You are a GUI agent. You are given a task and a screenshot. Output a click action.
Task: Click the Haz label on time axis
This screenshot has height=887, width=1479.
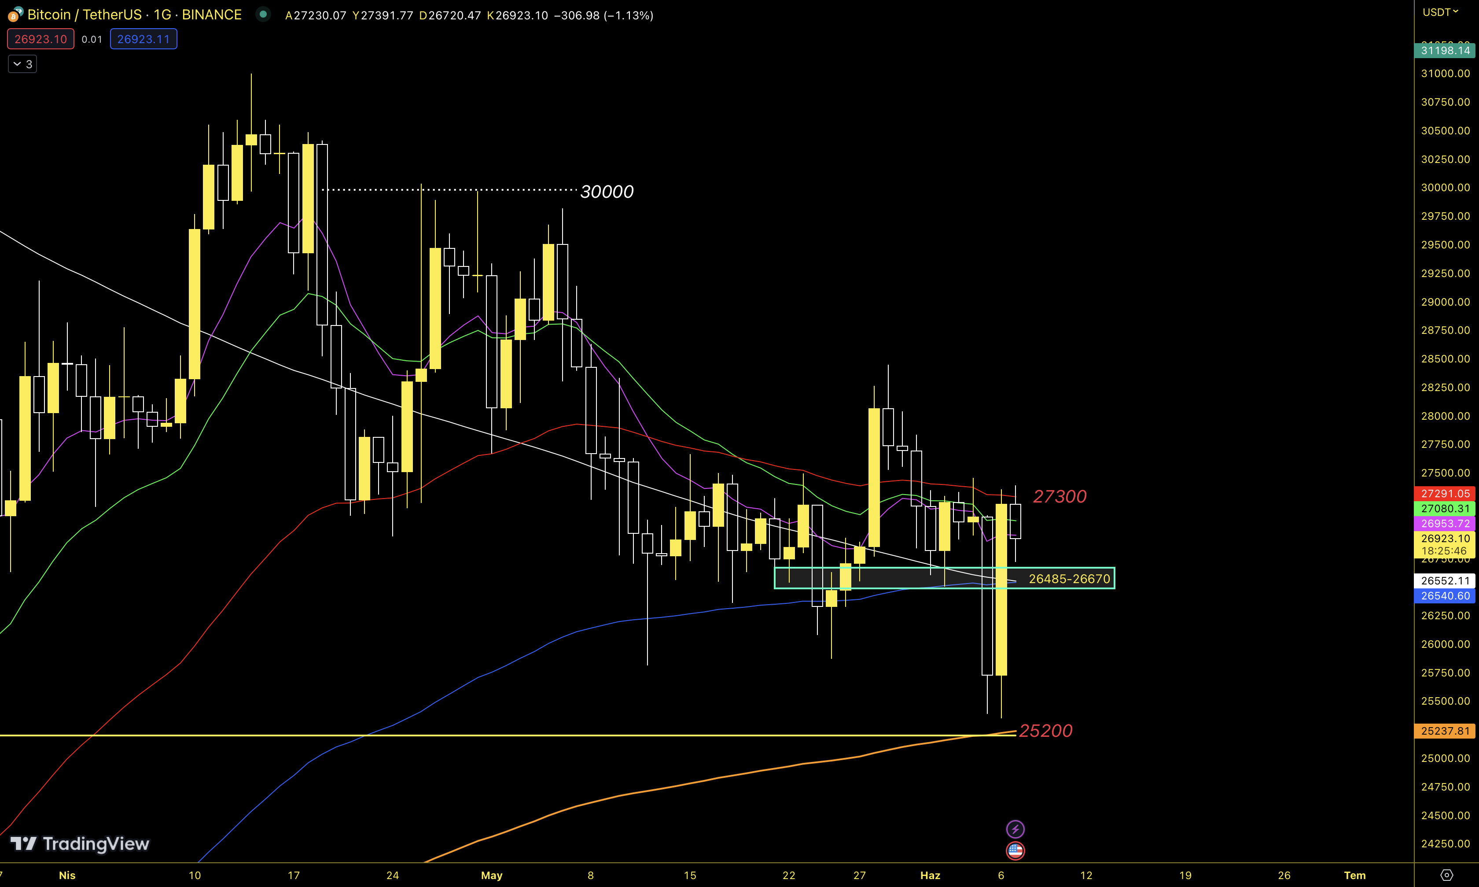[x=930, y=876]
